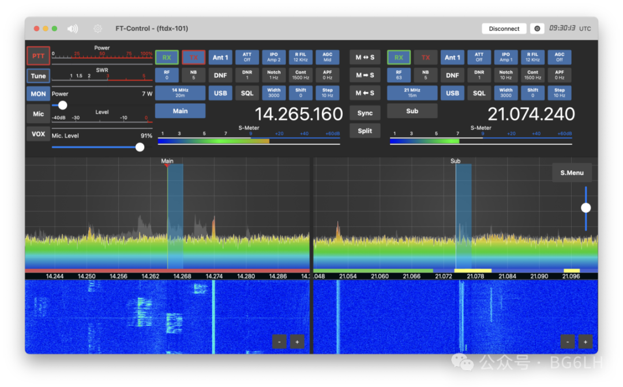Open main AGC Mid selector
The height and width of the screenshot is (387, 623).
pyautogui.click(x=328, y=57)
